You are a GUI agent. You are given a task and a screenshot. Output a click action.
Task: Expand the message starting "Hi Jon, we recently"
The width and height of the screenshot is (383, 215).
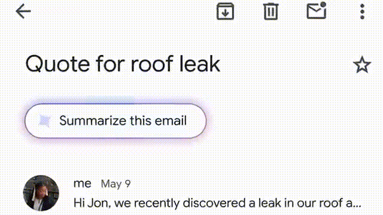tap(217, 203)
